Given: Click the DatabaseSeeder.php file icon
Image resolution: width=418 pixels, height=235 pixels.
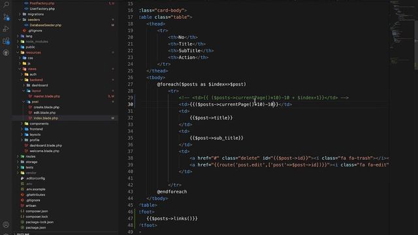Looking at the screenshot, I should coord(26,25).
